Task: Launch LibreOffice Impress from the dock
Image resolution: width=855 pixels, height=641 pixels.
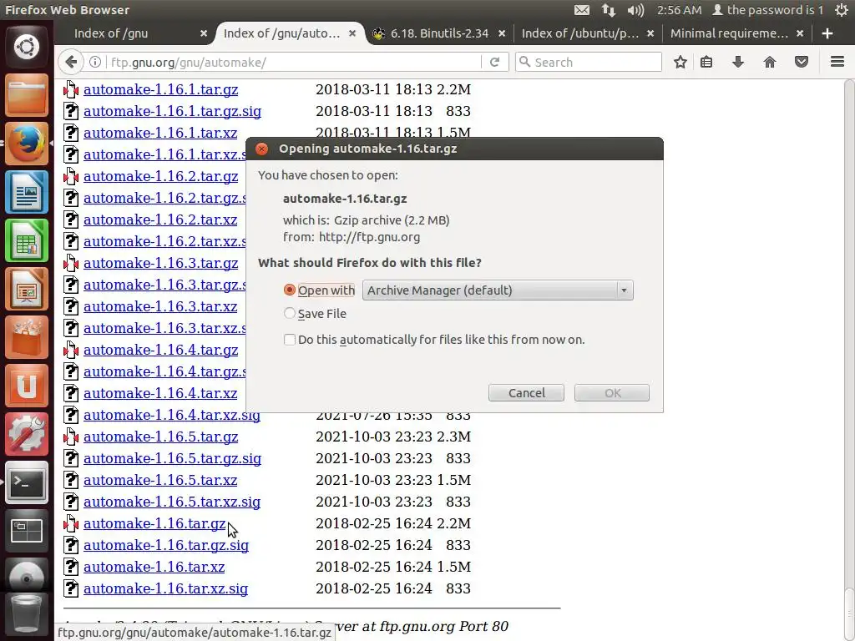Action: 27,289
